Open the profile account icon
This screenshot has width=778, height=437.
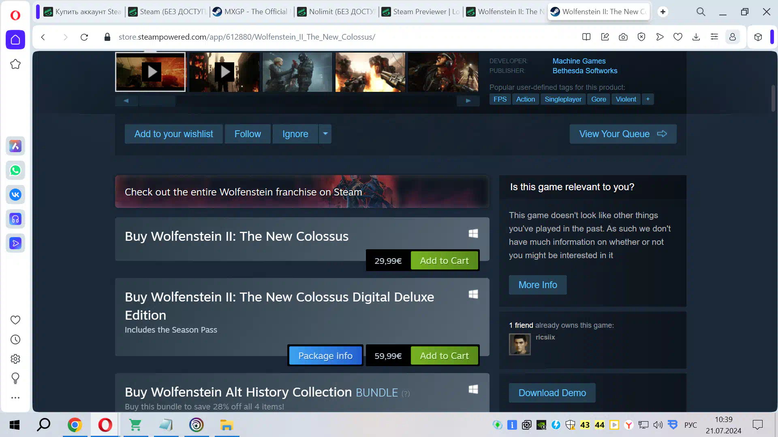733,37
